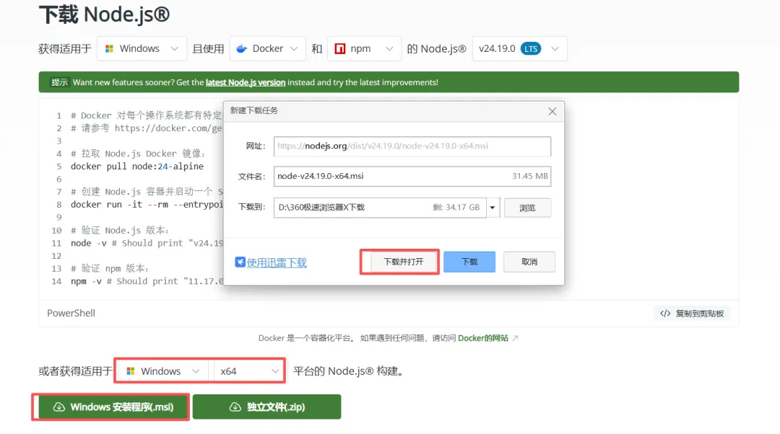Viewport: 780px width, 434px height.
Task: Toggle the 使用迅雷下载 checkbox
Action: point(240,262)
